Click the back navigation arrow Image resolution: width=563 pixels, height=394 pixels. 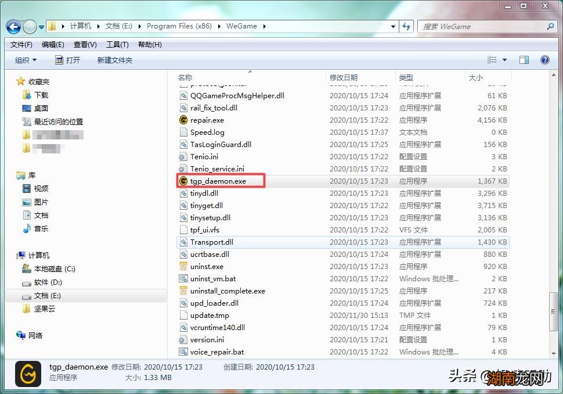pos(13,26)
